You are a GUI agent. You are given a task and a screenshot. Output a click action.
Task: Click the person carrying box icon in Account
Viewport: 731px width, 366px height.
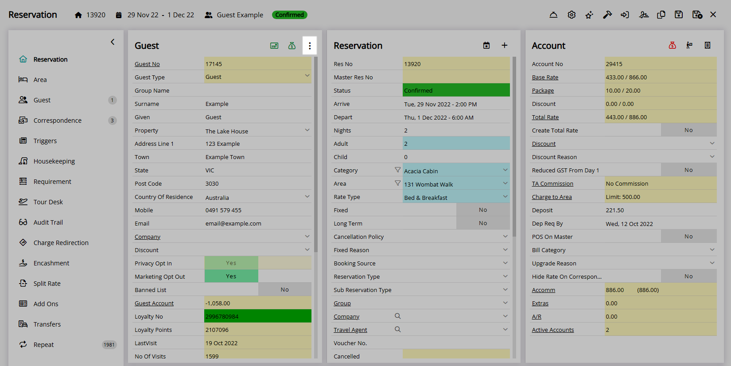pyautogui.click(x=689, y=45)
